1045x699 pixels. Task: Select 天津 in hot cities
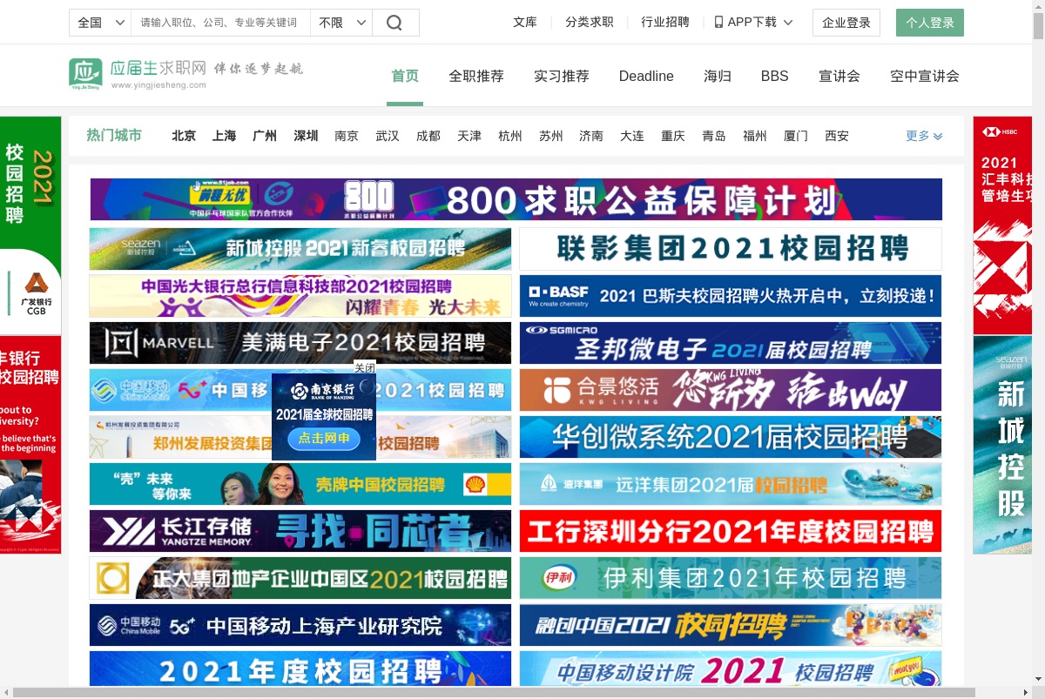pyautogui.click(x=469, y=136)
